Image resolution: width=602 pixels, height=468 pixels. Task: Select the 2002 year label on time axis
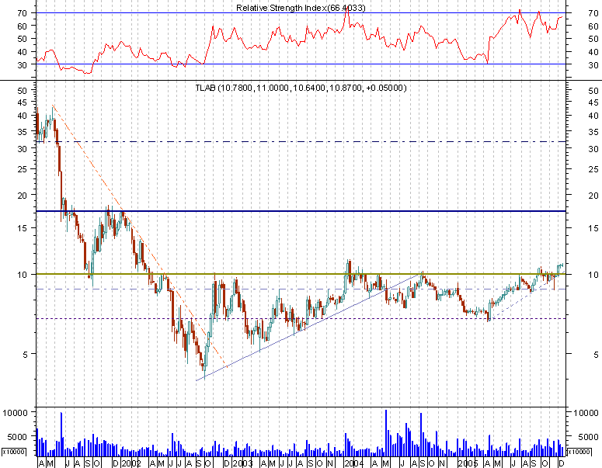click(131, 463)
